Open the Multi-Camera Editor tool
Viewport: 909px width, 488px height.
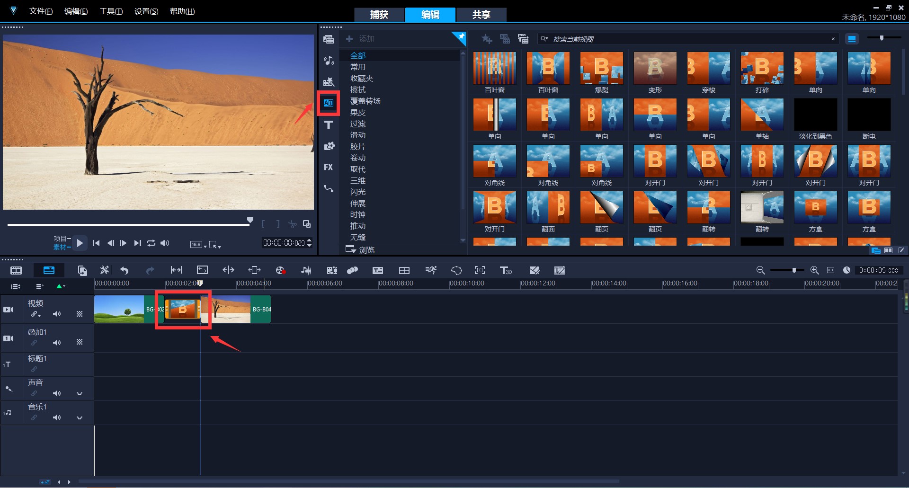coord(404,270)
